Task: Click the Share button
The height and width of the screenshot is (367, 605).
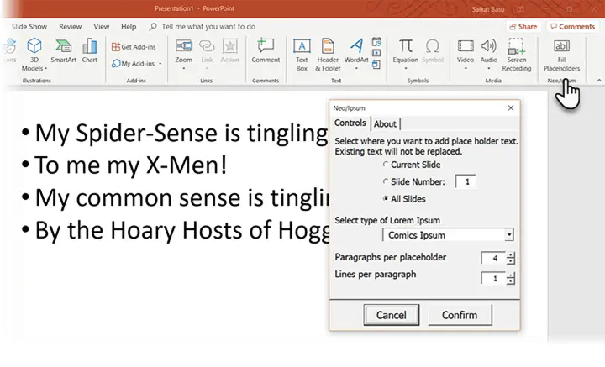Action: click(523, 27)
